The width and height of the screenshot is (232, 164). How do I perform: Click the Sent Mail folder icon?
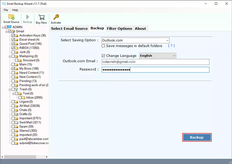click(x=17, y=122)
